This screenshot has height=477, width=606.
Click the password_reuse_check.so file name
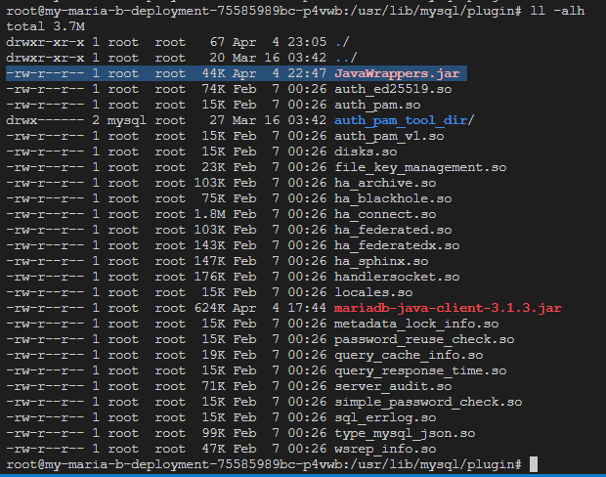[424, 339]
